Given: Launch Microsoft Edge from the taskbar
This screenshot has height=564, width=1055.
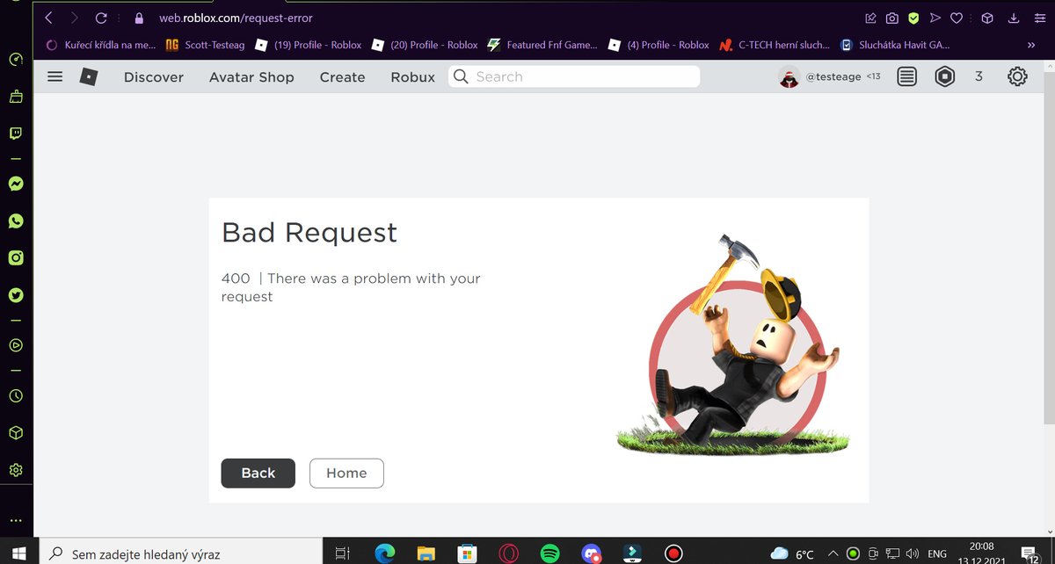Looking at the screenshot, I should [x=385, y=553].
